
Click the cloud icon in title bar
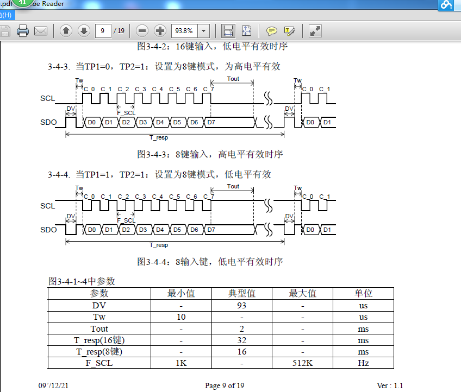(x=446, y=5)
